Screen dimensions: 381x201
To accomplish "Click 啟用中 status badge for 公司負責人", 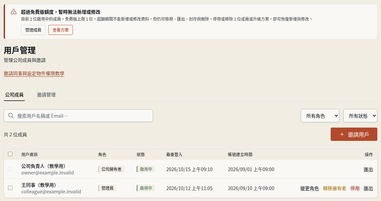I will point(146,169).
